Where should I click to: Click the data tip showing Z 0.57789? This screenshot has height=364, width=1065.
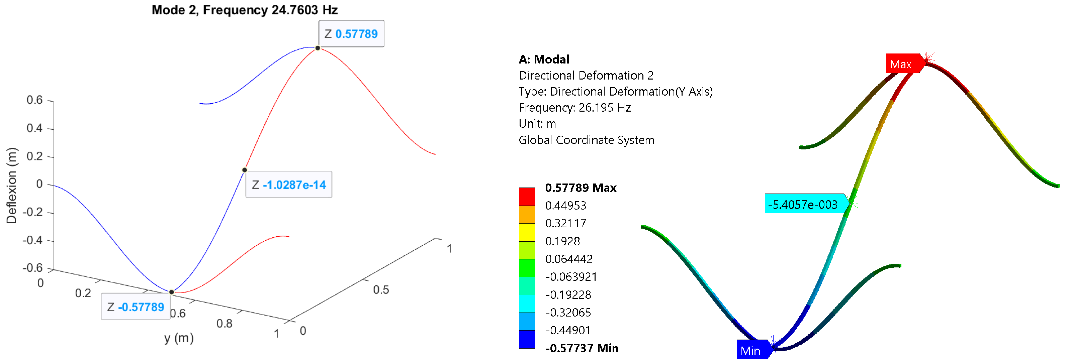click(x=351, y=34)
